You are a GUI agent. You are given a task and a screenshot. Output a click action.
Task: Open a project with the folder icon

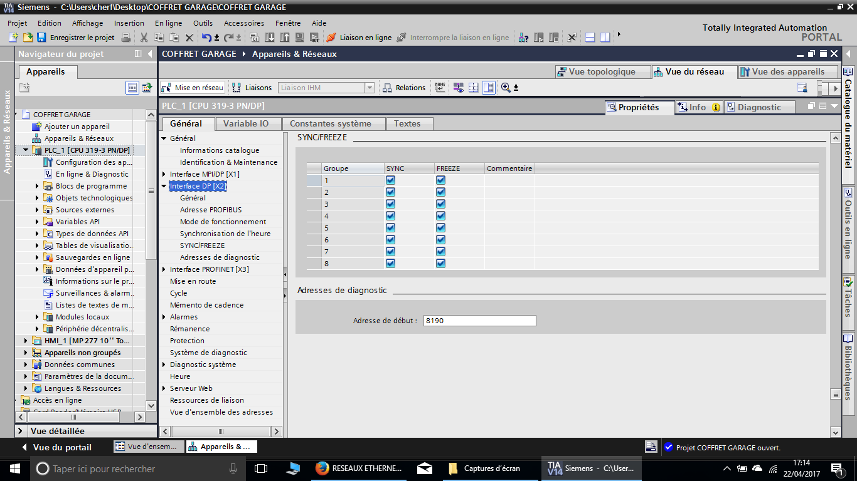click(x=28, y=38)
